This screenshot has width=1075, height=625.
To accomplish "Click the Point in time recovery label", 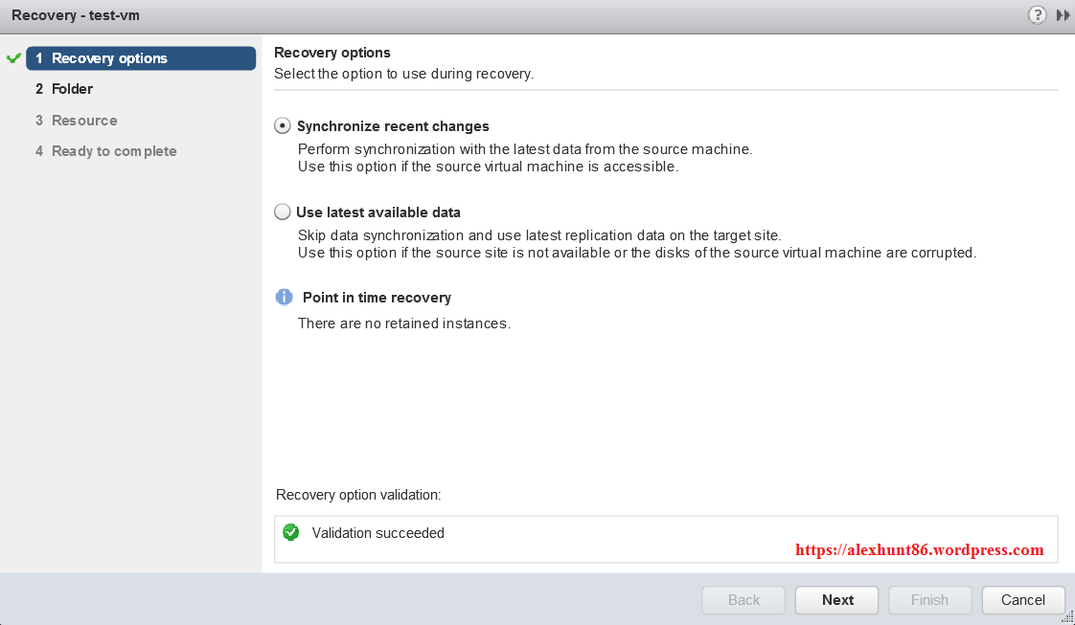I will coord(377,298).
